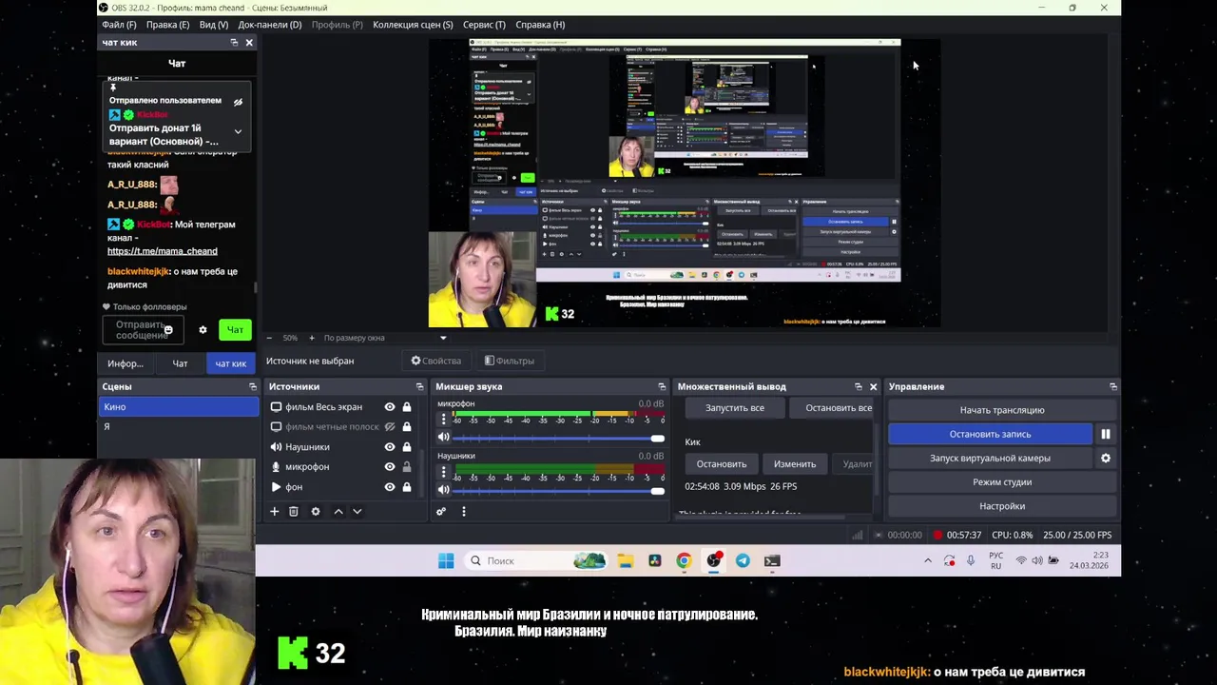Click Запуск виртуальной камеры
This screenshot has width=1217, height=685.
click(990, 459)
